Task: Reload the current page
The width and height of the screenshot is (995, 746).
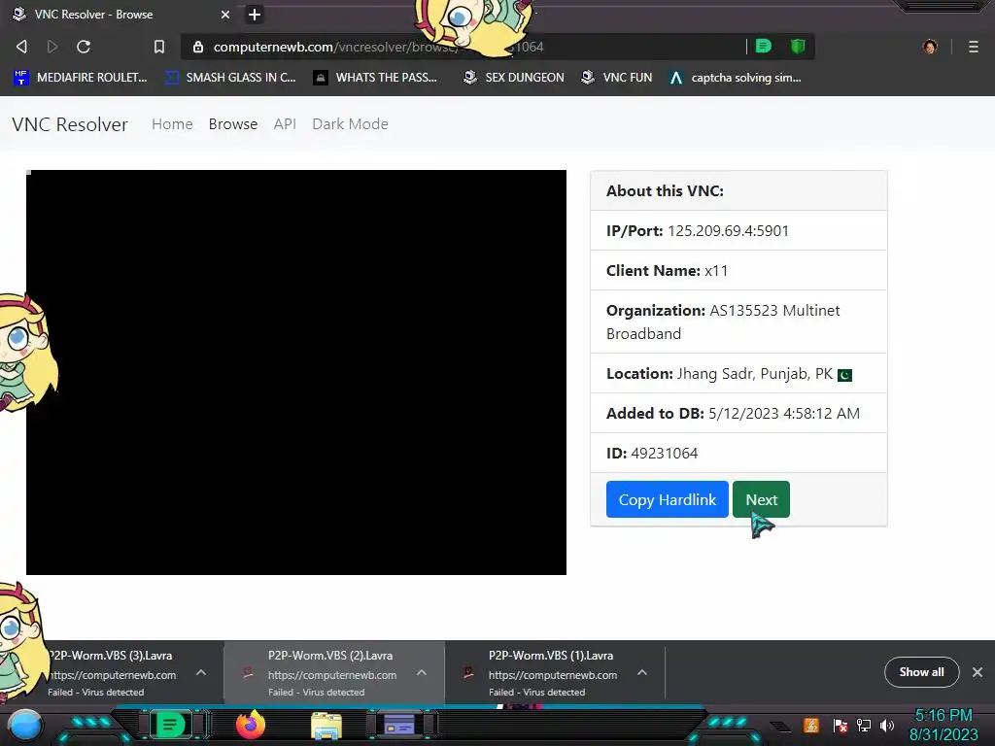Action: coord(84,47)
